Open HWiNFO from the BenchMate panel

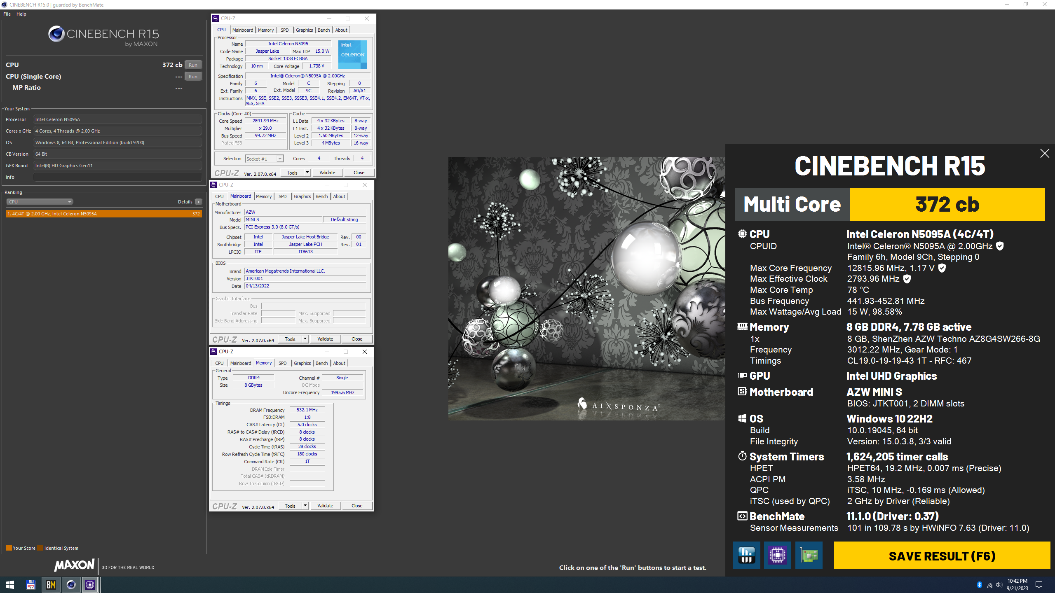[x=746, y=555]
